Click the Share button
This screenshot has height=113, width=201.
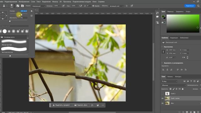coord(190,6)
